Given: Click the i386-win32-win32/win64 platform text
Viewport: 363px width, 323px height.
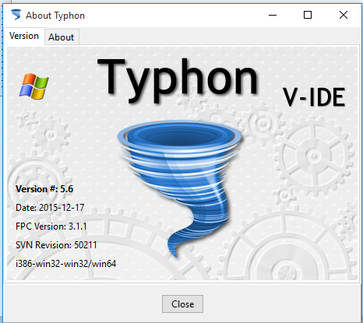Looking at the screenshot, I should [65, 264].
